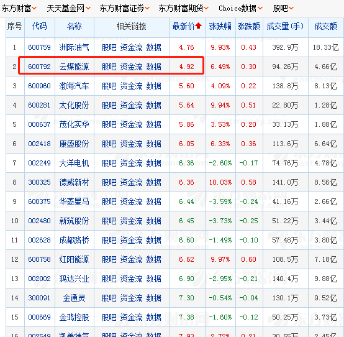Click the 9.88亿 turnover cell

point(325,279)
